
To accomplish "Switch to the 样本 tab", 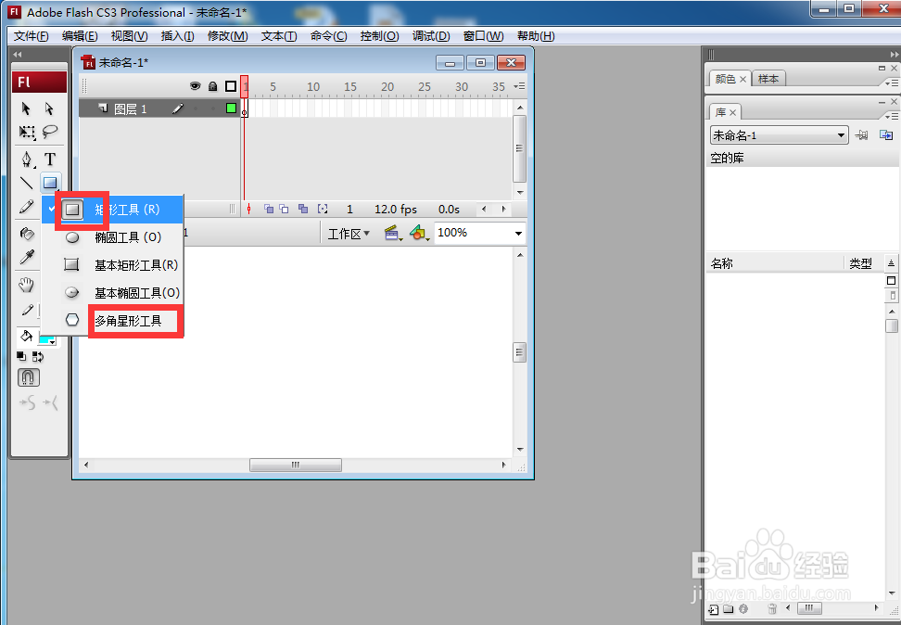I will click(768, 79).
